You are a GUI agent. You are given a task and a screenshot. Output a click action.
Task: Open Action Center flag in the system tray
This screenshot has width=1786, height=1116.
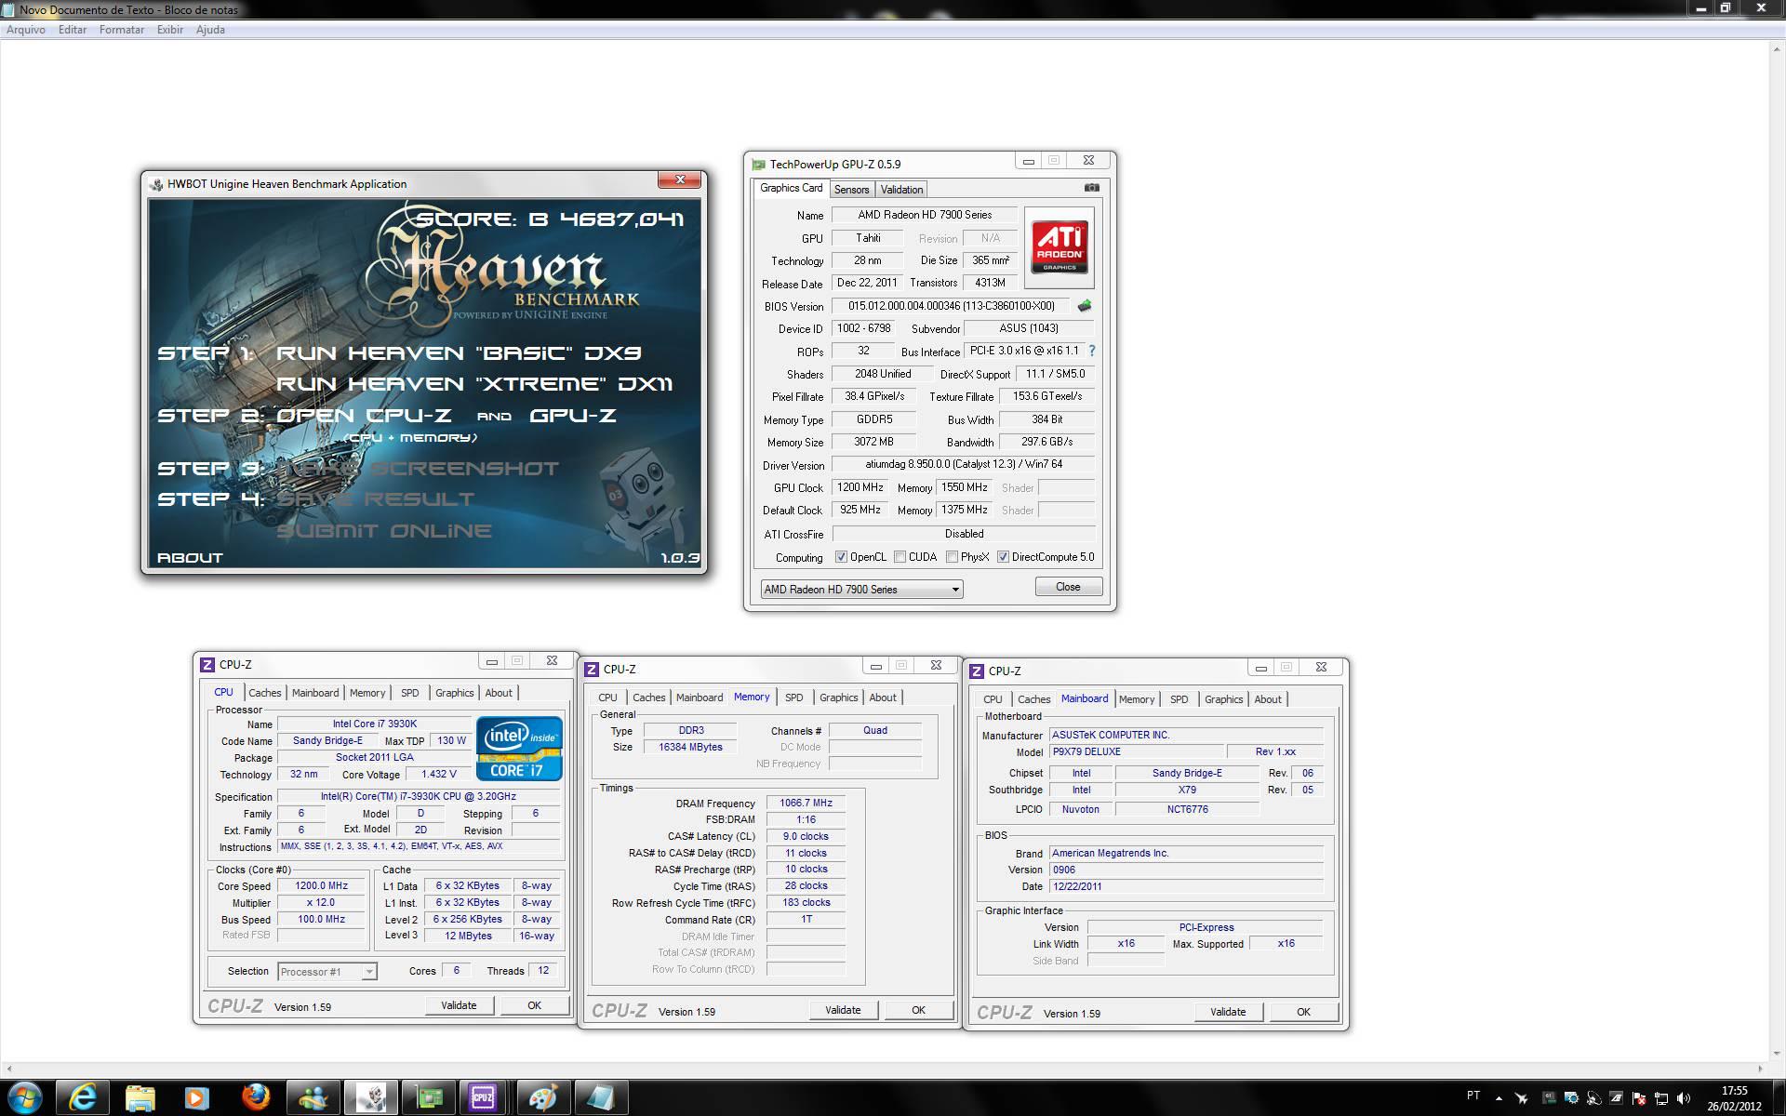(1639, 1098)
